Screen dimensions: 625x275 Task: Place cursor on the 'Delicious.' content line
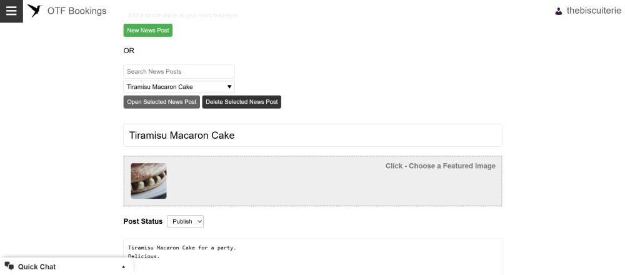point(144,256)
